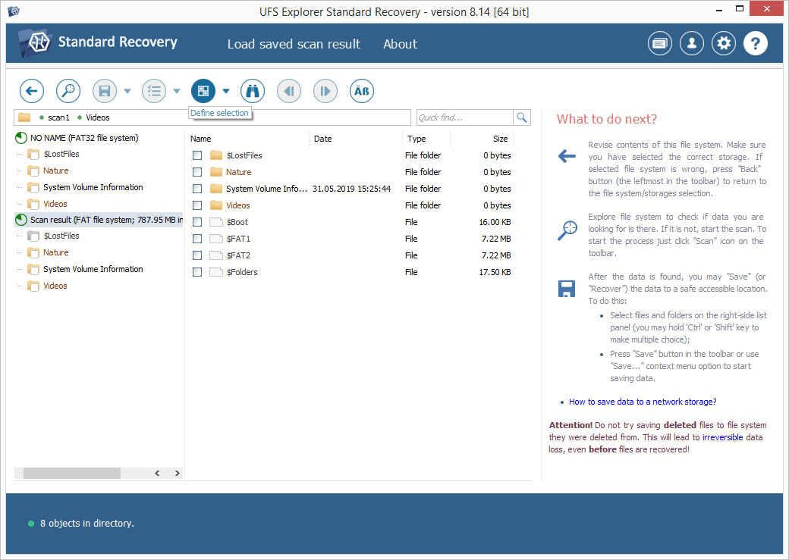Open save options dropdown arrow
This screenshot has width=789, height=560.
127,91
